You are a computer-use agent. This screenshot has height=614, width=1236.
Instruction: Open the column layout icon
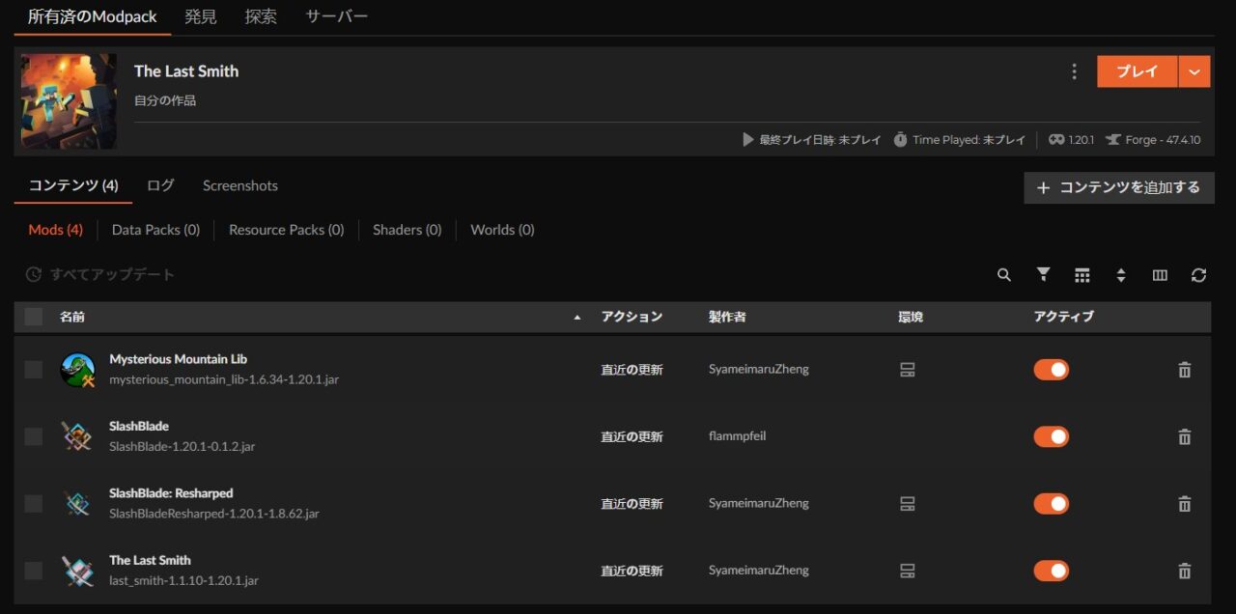coord(1160,275)
